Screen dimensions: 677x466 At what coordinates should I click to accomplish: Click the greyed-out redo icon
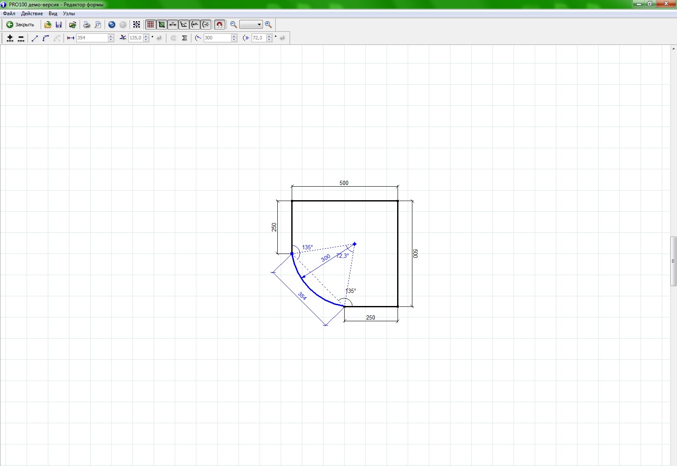pyautogui.click(x=123, y=25)
